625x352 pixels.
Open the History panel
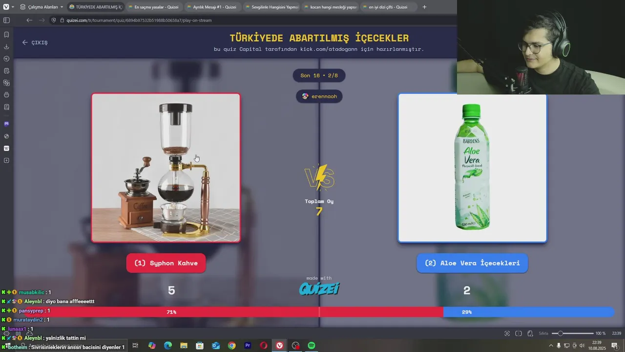click(6, 59)
